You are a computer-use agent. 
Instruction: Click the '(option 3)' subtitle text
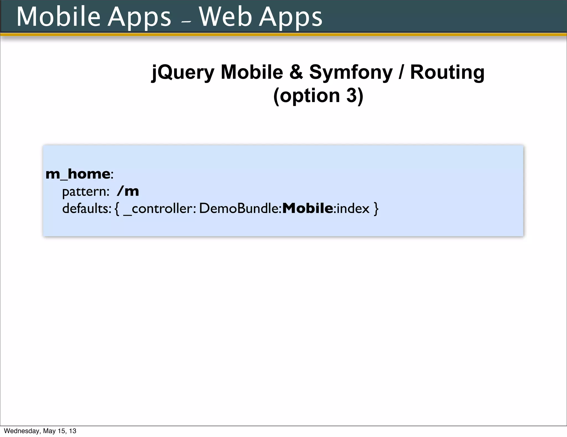click(318, 96)
